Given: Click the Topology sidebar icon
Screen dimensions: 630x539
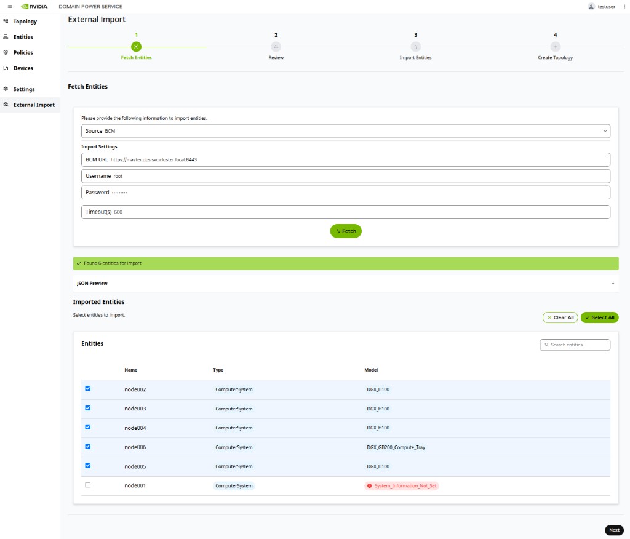Looking at the screenshot, I should click(x=6, y=21).
